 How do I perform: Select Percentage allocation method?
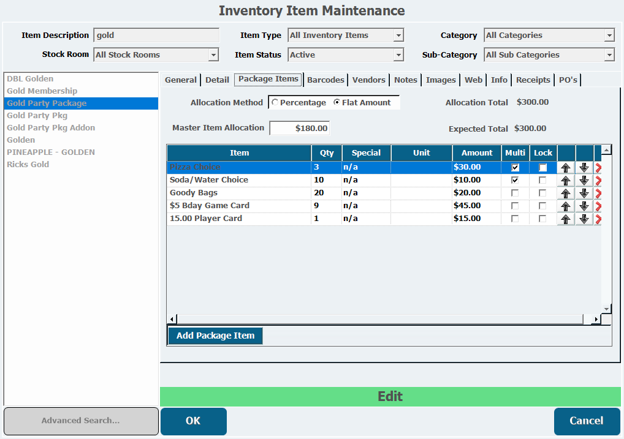point(275,103)
